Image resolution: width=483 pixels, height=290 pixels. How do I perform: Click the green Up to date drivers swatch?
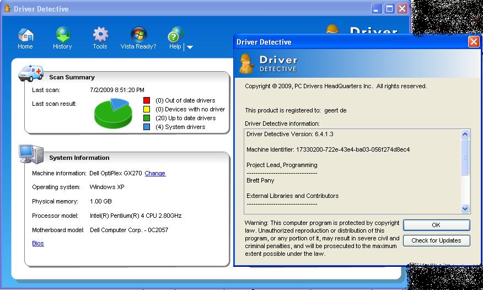pos(147,118)
